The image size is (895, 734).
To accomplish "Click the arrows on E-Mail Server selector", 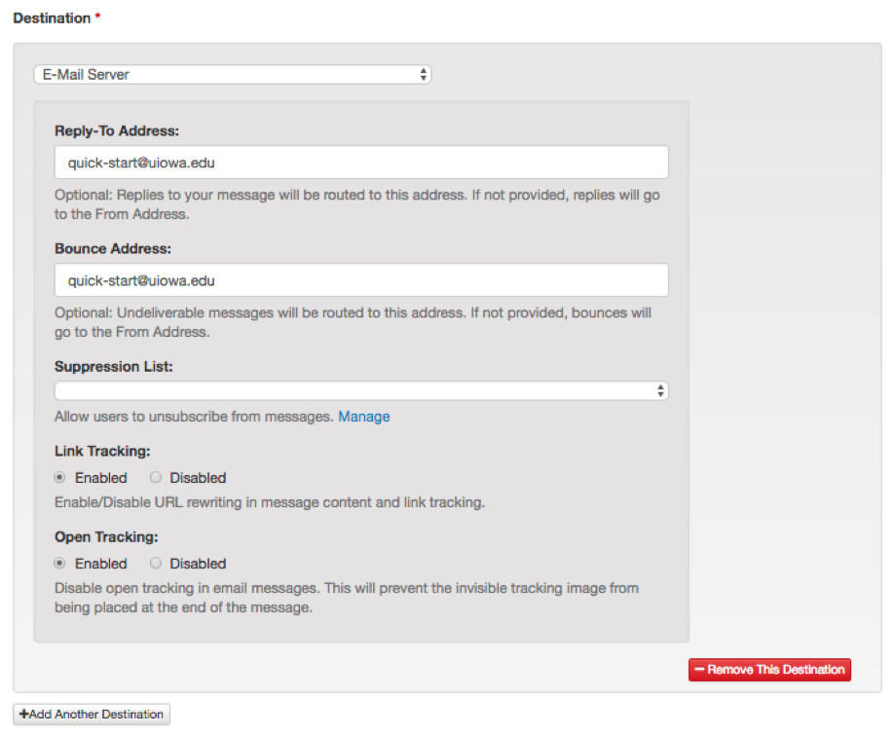I will (423, 74).
